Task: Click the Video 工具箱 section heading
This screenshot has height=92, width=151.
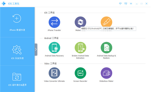Action: pos(50,63)
